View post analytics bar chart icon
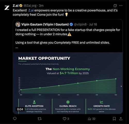129x124 pixels. pos(90,119)
